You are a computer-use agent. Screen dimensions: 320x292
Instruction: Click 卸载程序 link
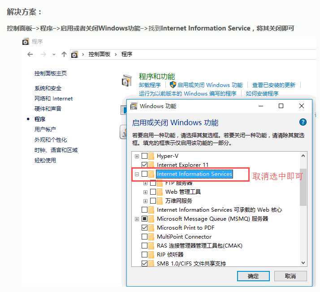(x=150, y=85)
